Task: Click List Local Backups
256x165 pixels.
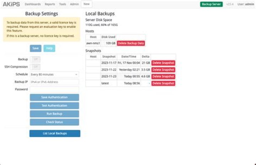Action: coord(54,133)
